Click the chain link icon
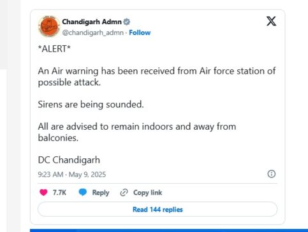This screenshot has width=308, height=232. click(124, 193)
